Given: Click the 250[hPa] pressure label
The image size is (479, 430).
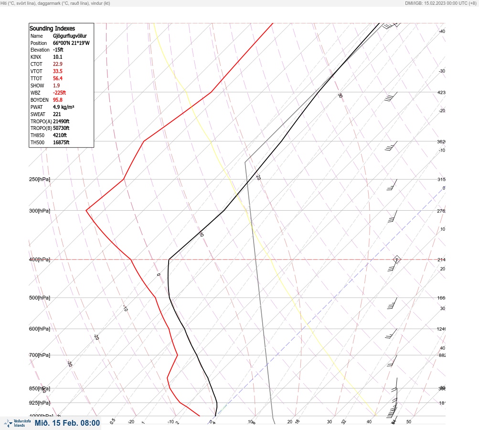Looking at the screenshot, I should 40,179.
